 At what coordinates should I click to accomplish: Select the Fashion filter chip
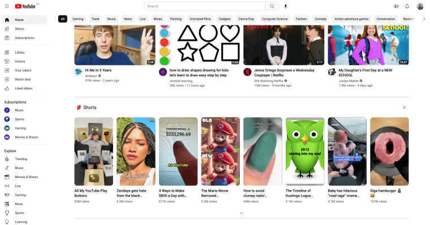[x=301, y=19]
